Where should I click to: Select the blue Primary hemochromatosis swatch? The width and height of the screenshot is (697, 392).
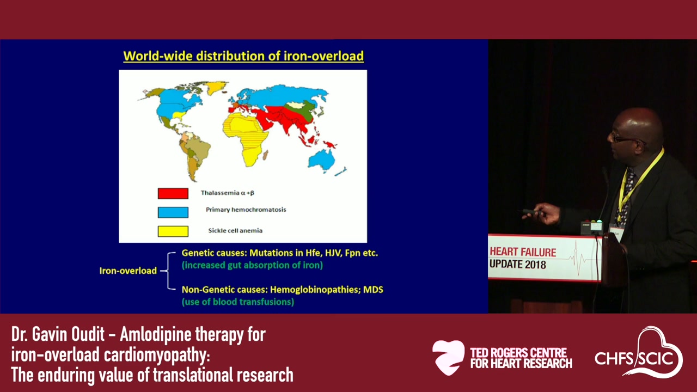tap(173, 212)
